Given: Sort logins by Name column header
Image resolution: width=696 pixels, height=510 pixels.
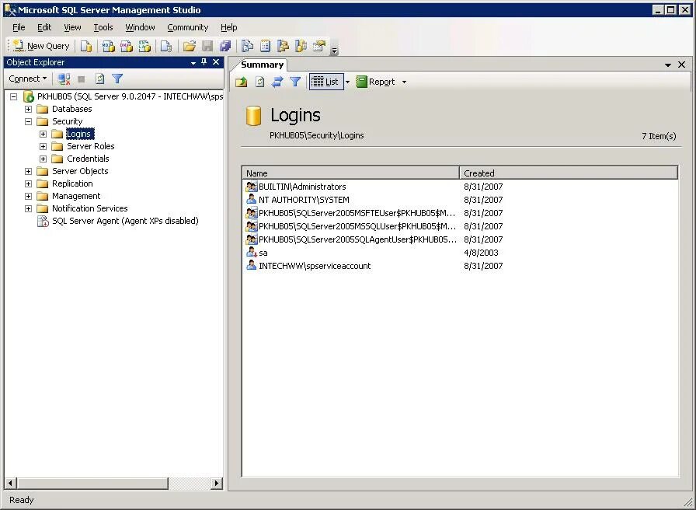Looking at the screenshot, I should tap(350, 173).
